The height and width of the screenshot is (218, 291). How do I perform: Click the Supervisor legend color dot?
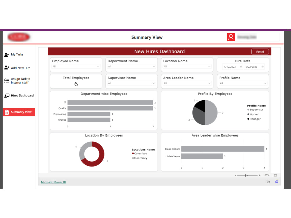tap(248, 110)
